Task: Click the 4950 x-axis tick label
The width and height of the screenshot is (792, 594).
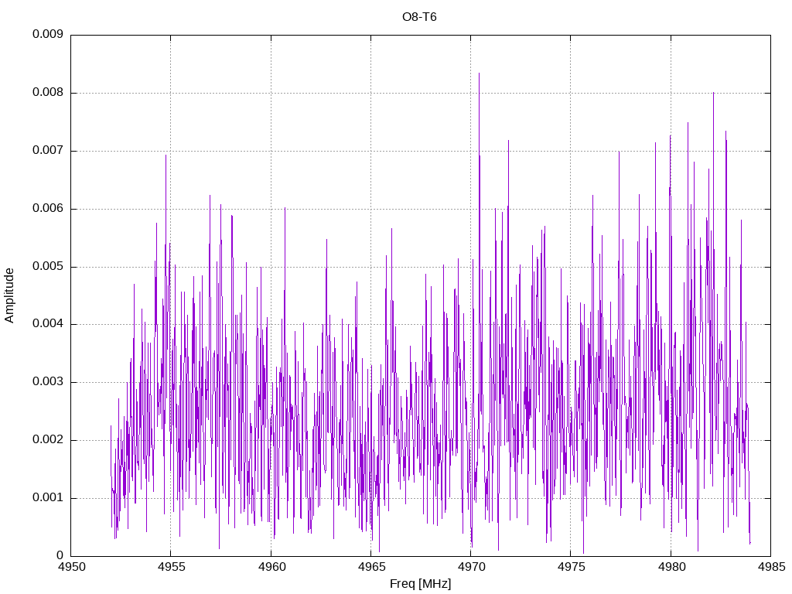Action: [71, 567]
